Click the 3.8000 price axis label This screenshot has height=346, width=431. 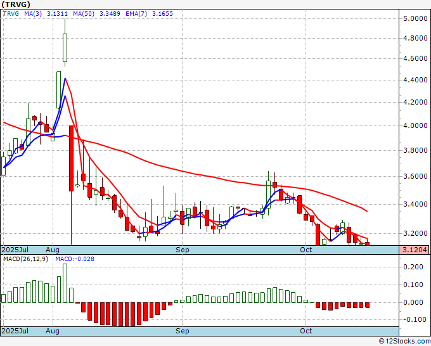click(x=415, y=150)
